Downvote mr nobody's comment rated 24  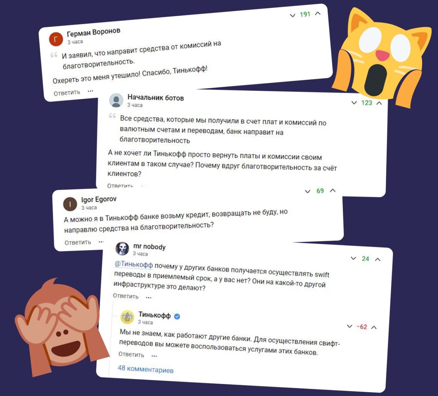[x=353, y=258]
